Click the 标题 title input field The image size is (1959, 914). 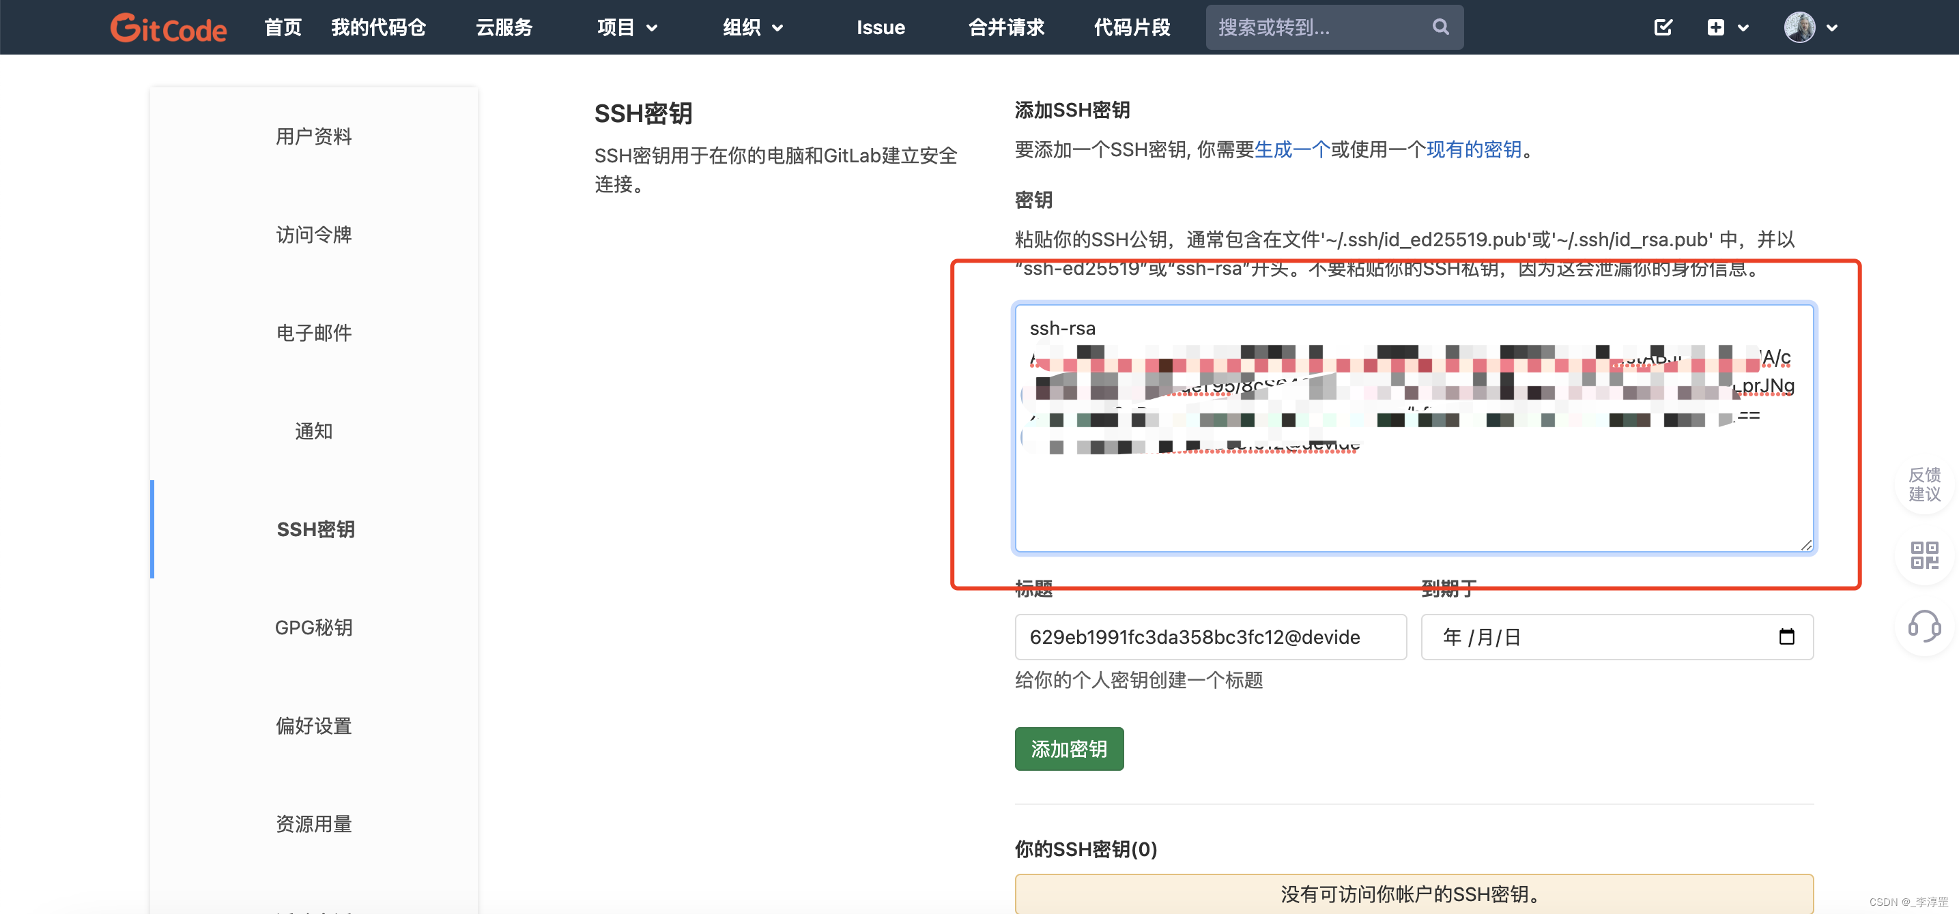coord(1210,636)
